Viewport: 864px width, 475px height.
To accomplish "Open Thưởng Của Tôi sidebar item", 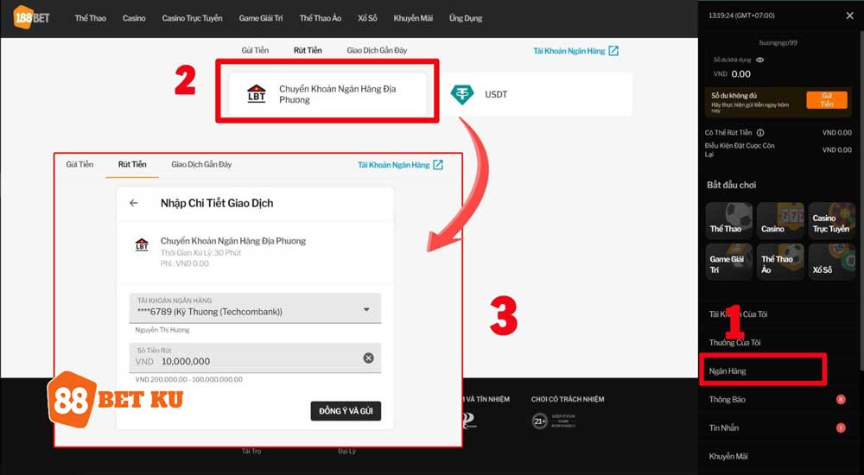I will click(x=734, y=343).
